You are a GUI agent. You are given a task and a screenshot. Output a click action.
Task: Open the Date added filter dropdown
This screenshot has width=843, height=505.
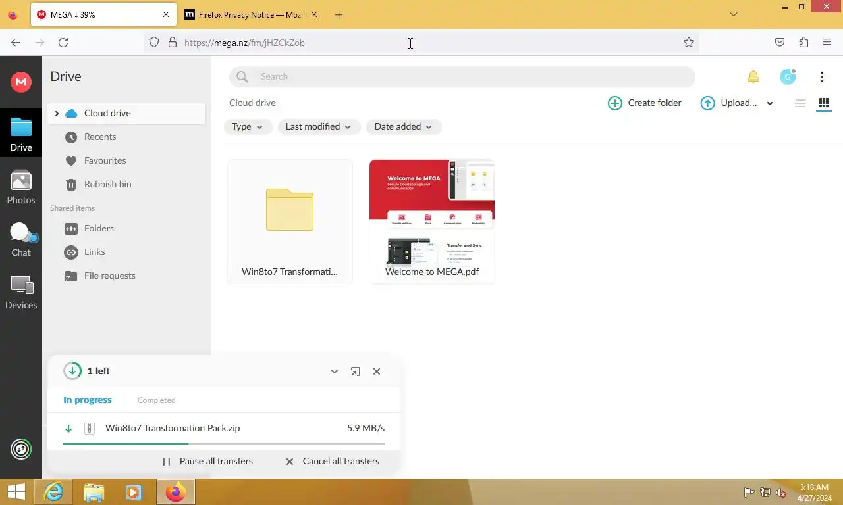click(x=404, y=126)
